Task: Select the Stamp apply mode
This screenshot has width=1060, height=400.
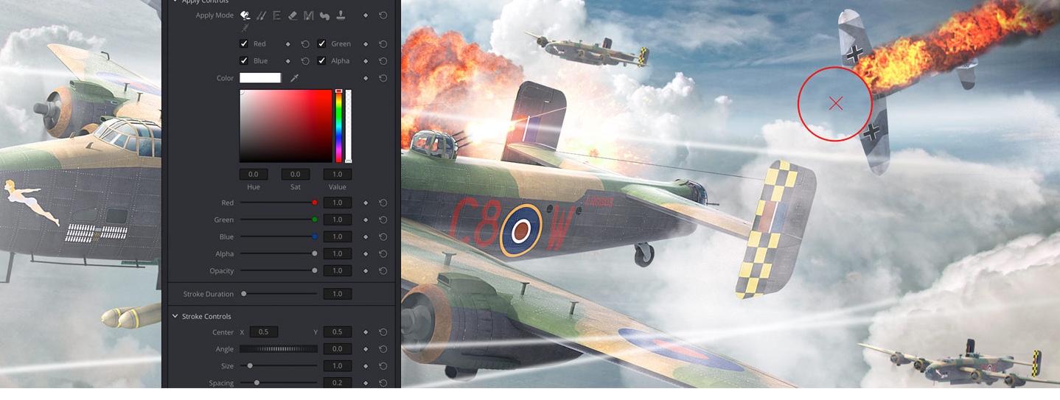Action: tap(341, 15)
